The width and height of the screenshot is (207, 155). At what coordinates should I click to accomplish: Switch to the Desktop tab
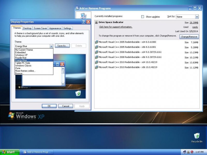click(x=27, y=28)
